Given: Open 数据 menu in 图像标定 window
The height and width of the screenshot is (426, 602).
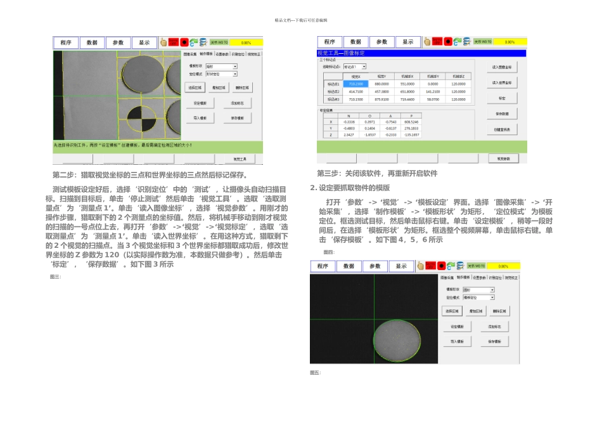Looking at the screenshot, I should 356,41.
